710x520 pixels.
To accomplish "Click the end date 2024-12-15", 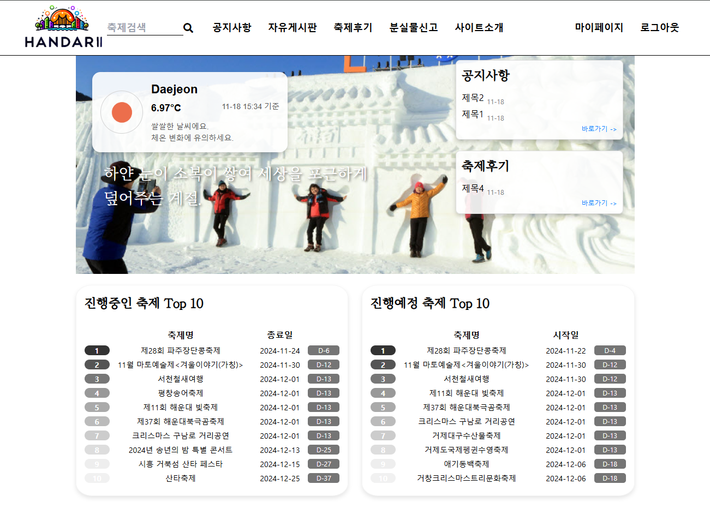I will click(x=280, y=464).
